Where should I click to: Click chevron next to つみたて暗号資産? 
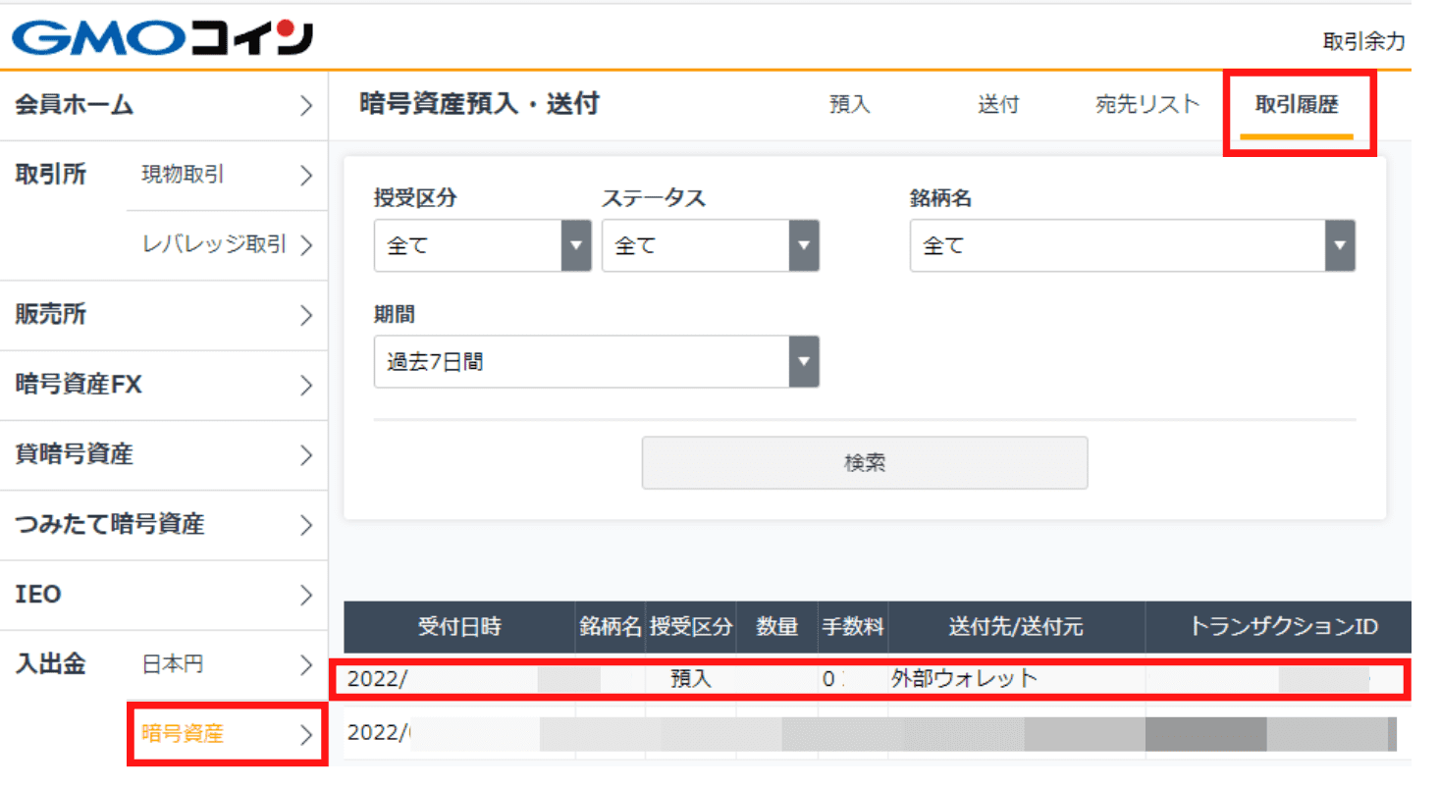pos(306,525)
